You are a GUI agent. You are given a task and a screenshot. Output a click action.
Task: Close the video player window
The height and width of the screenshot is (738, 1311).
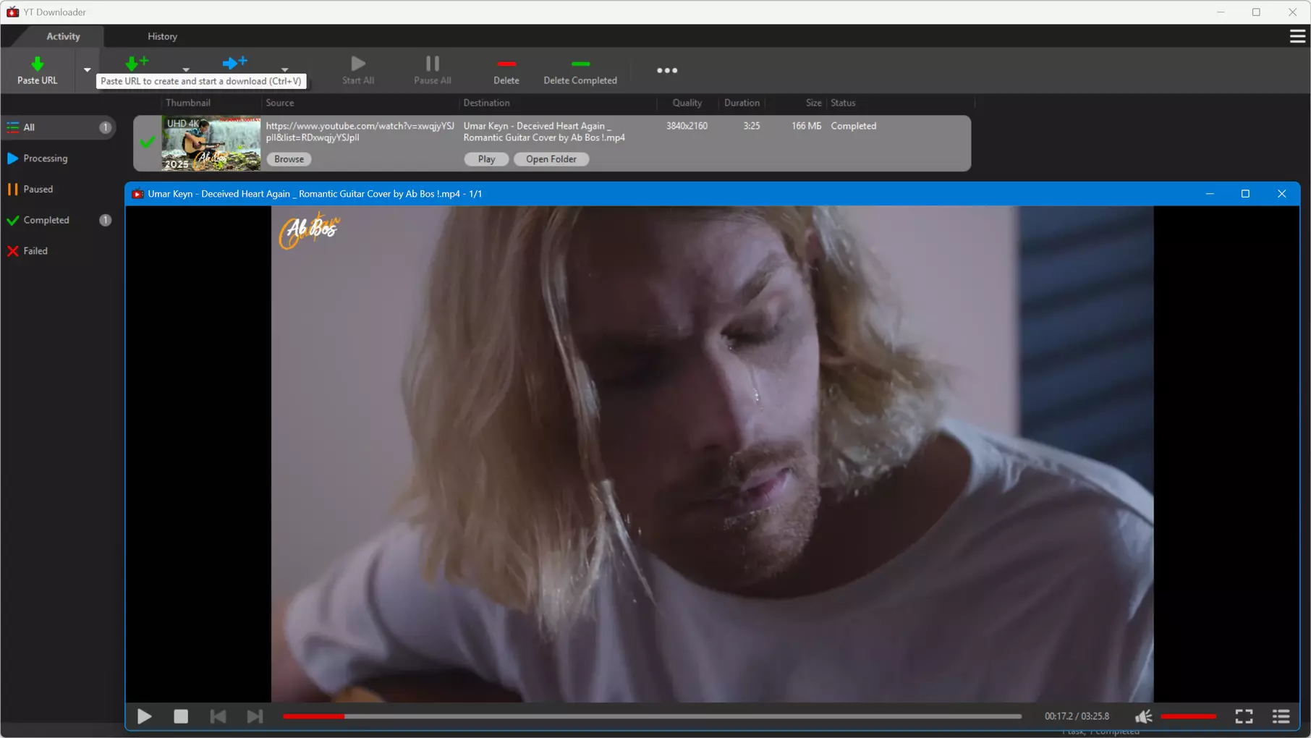(x=1281, y=194)
